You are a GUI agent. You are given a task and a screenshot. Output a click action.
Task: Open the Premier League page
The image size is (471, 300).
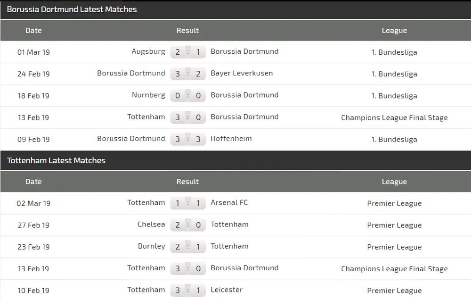click(395, 203)
